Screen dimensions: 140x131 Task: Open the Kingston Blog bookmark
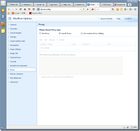pos(35,13)
